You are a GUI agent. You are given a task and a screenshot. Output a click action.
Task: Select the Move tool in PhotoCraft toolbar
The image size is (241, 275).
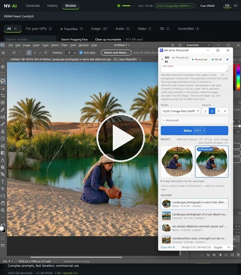click(3, 67)
